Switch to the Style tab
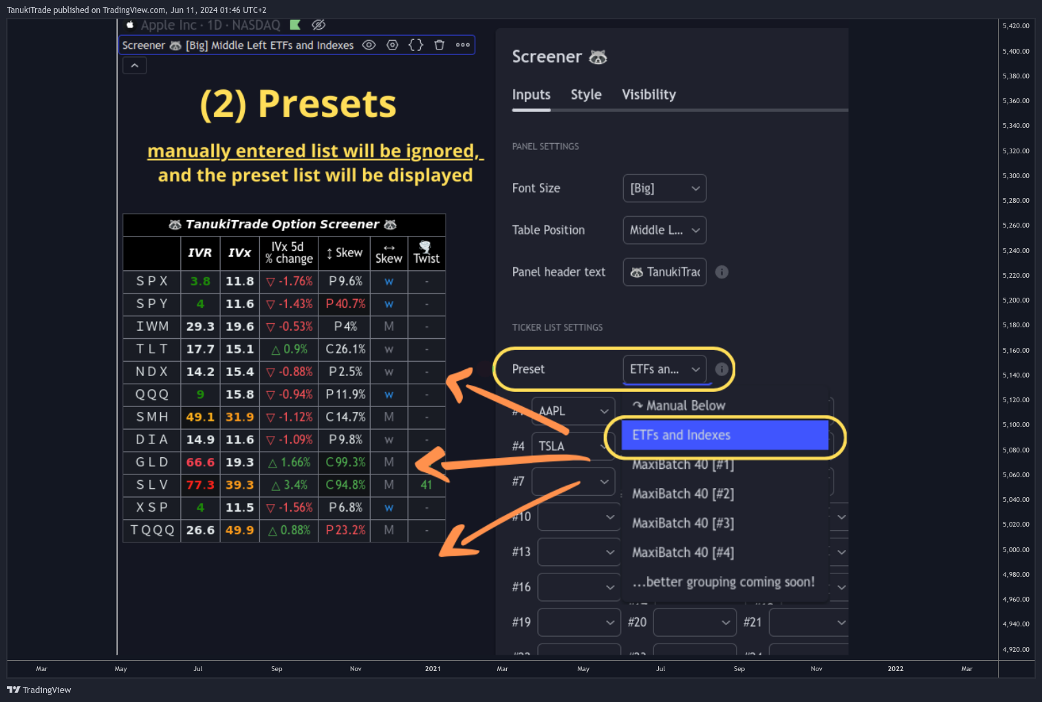This screenshot has width=1042, height=702. (x=586, y=95)
